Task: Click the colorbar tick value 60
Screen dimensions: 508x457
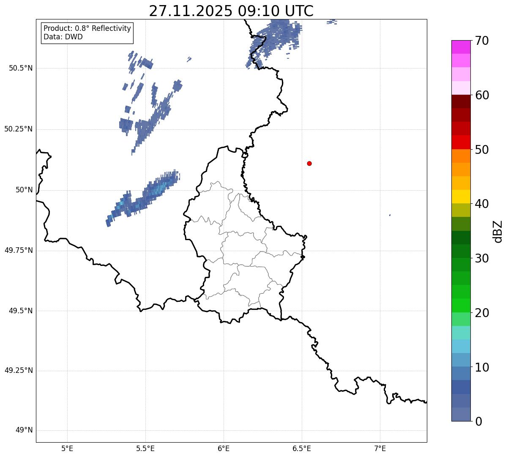Action: tap(482, 95)
